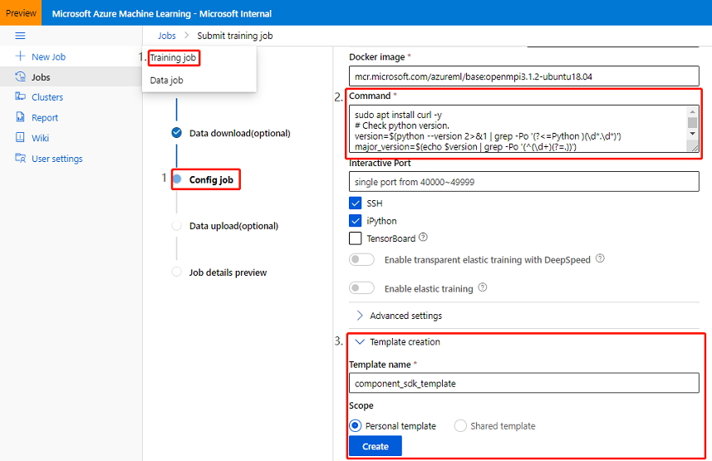Toggle the Enable elastic training switch
The width and height of the screenshot is (712, 461).
click(x=361, y=288)
